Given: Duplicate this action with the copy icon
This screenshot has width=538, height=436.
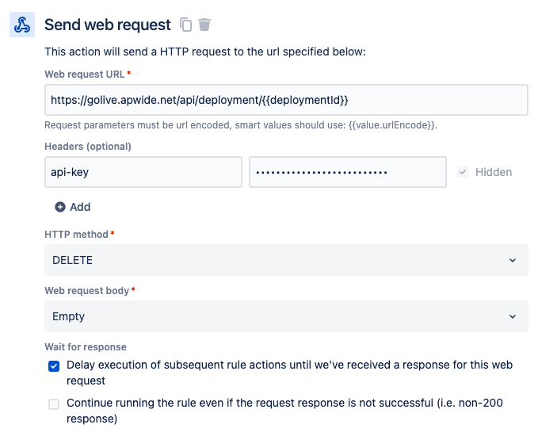Looking at the screenshot, I should point(186,25).
